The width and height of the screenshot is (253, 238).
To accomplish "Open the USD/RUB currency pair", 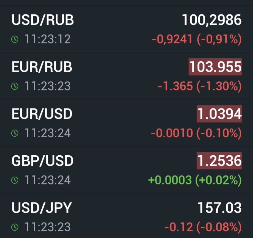I will coord(43,20).
